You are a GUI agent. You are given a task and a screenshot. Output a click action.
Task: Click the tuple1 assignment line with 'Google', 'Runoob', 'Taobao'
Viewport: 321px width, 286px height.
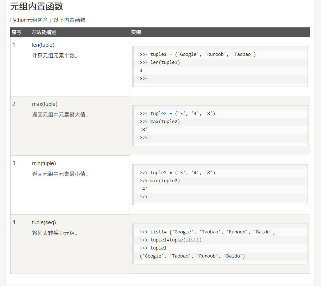pos(198,54)
